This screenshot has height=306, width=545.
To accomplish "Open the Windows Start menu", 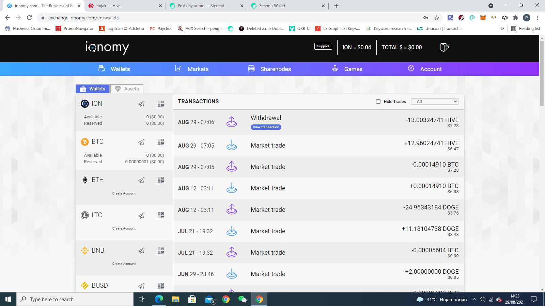I will tap(8, 300).
